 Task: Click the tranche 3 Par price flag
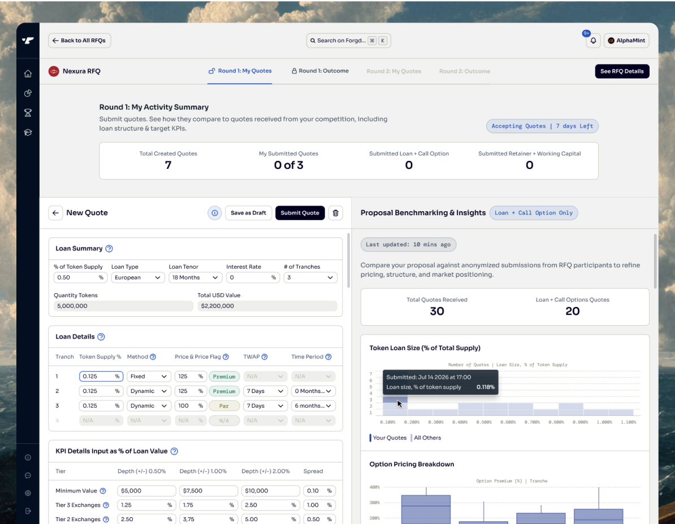(x=224, y=406)
